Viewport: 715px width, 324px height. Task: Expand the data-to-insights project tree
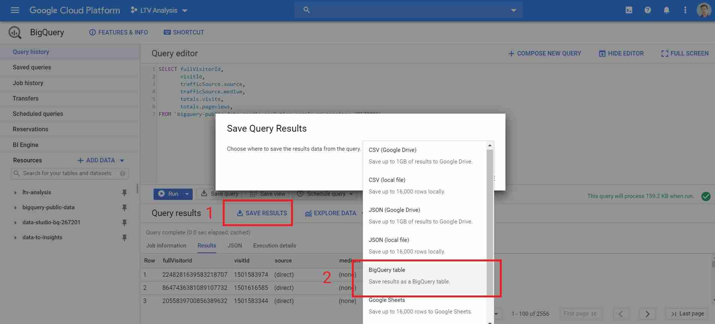[15, 237]
